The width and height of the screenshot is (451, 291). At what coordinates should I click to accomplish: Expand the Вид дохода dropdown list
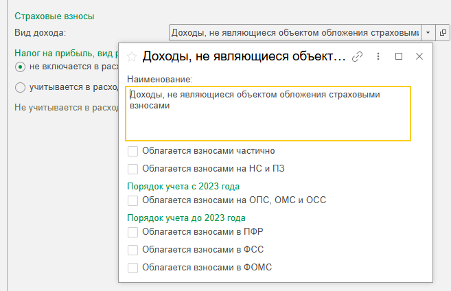(428, 32)
